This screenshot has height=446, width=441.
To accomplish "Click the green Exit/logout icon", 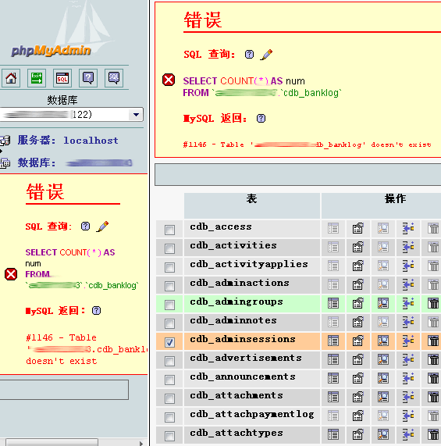I will [37, 78].
